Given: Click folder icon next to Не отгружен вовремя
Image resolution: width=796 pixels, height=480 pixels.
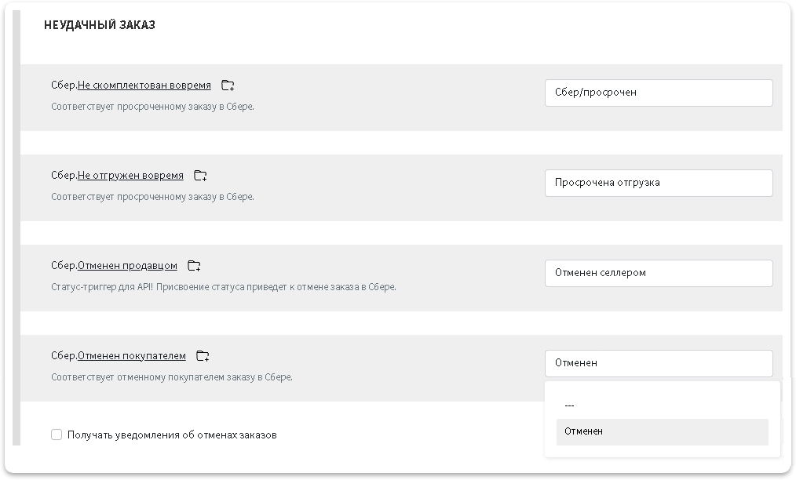Looking at the screenshot, I should pyautogui.click(x=200, y=176).
